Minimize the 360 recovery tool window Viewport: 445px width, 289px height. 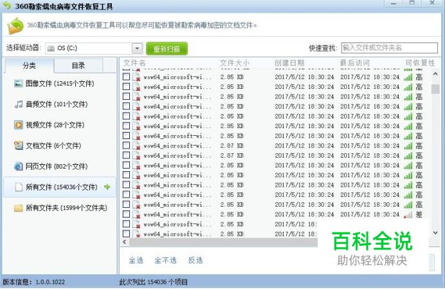(394, 3)
